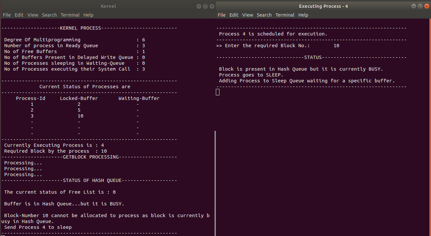Open the Edit menu in Kernel window

(19, 15)
